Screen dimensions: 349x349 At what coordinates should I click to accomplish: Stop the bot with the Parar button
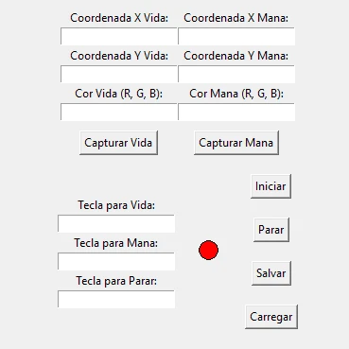[271, 230]
